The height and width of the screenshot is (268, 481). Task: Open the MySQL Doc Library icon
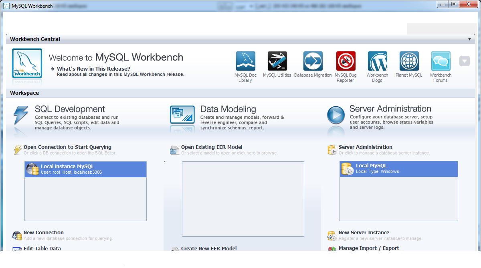coord(246,61)
